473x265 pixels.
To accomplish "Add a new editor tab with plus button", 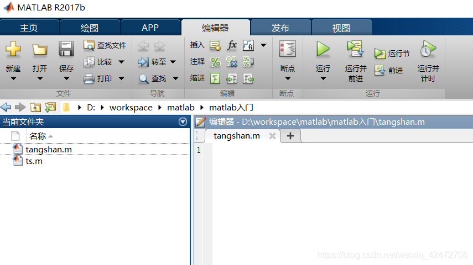I will [x=290, y=136].
